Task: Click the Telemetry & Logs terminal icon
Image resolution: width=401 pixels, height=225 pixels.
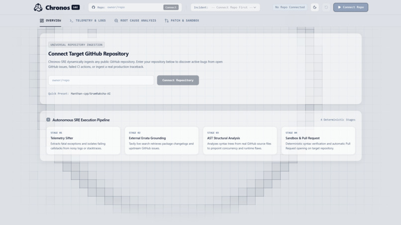Action: (71, 20)
